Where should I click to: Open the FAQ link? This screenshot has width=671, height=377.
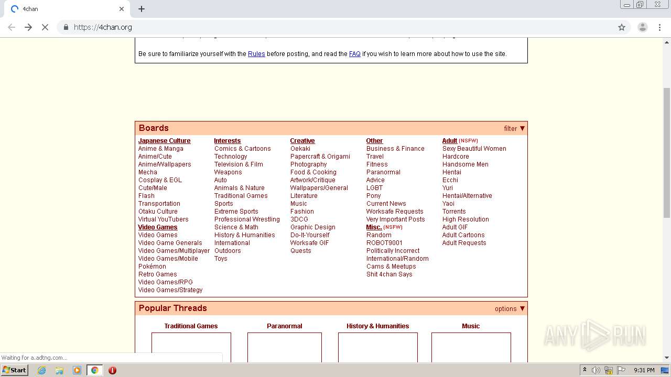[355, 54]
